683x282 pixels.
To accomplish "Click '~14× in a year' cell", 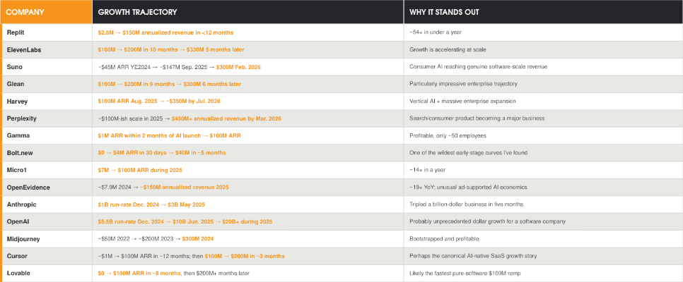I will pyautogui.click(x=543, y=170).
